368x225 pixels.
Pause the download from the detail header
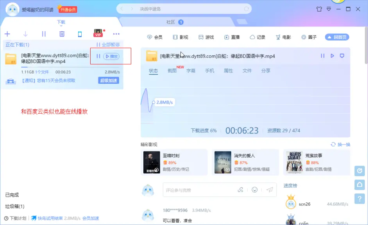click(x=322, y=56)
